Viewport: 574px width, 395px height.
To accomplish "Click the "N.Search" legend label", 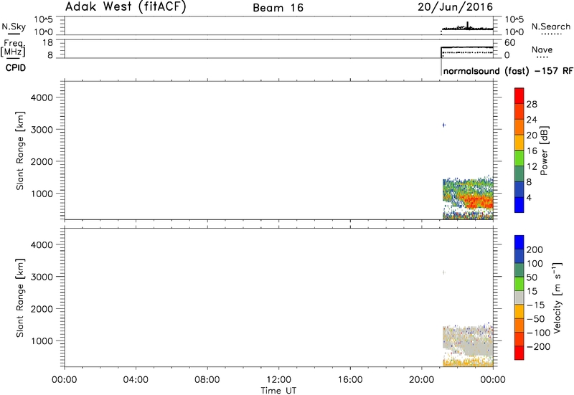I will click(x=551, y=27).
